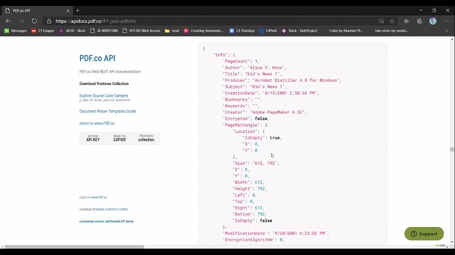Click the scroll down arrow of vertical scrollbar

point(452,242)
